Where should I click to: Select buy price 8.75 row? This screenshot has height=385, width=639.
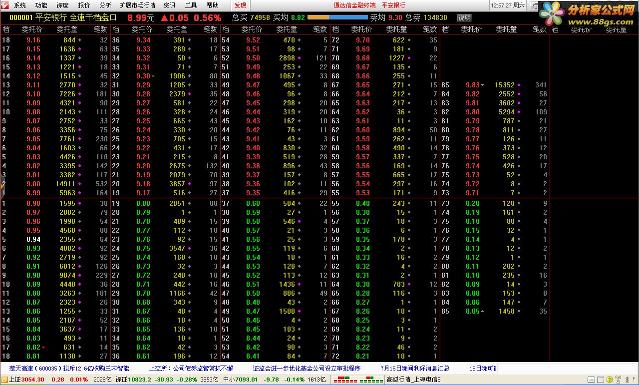tap(143, 248)
